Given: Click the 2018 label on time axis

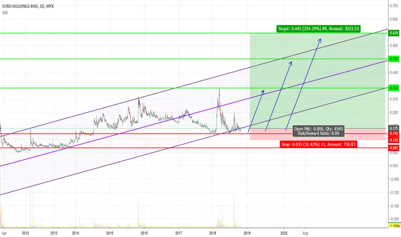Looking at the screenshot, I should tap(213, 233).
